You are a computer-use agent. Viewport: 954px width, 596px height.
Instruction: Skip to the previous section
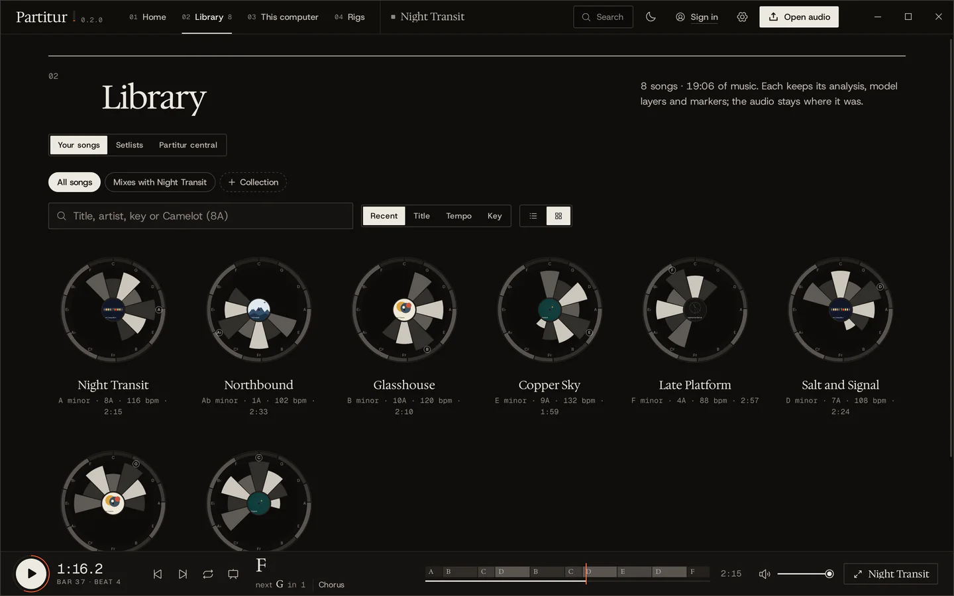(158, 574)
